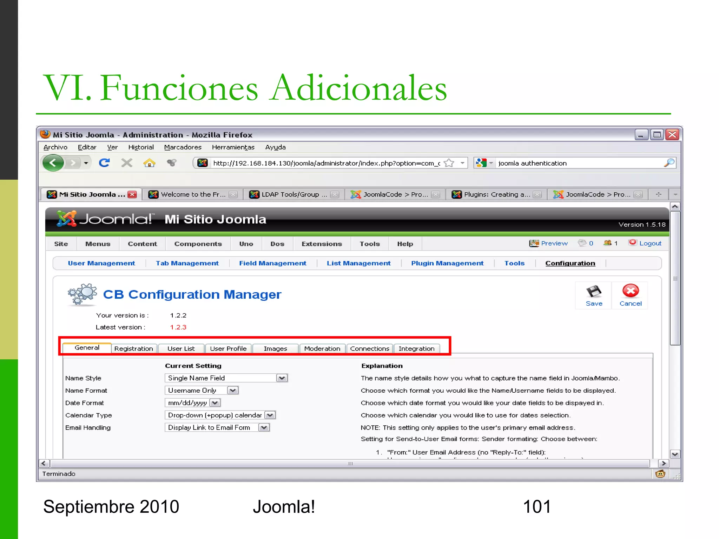
Task: Open the Historial menu
Action: click(x=141, y=147)
